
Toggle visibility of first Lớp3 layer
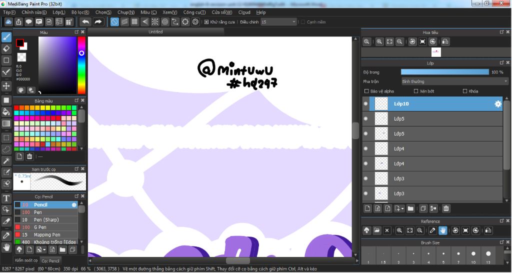tap(365, 178)
